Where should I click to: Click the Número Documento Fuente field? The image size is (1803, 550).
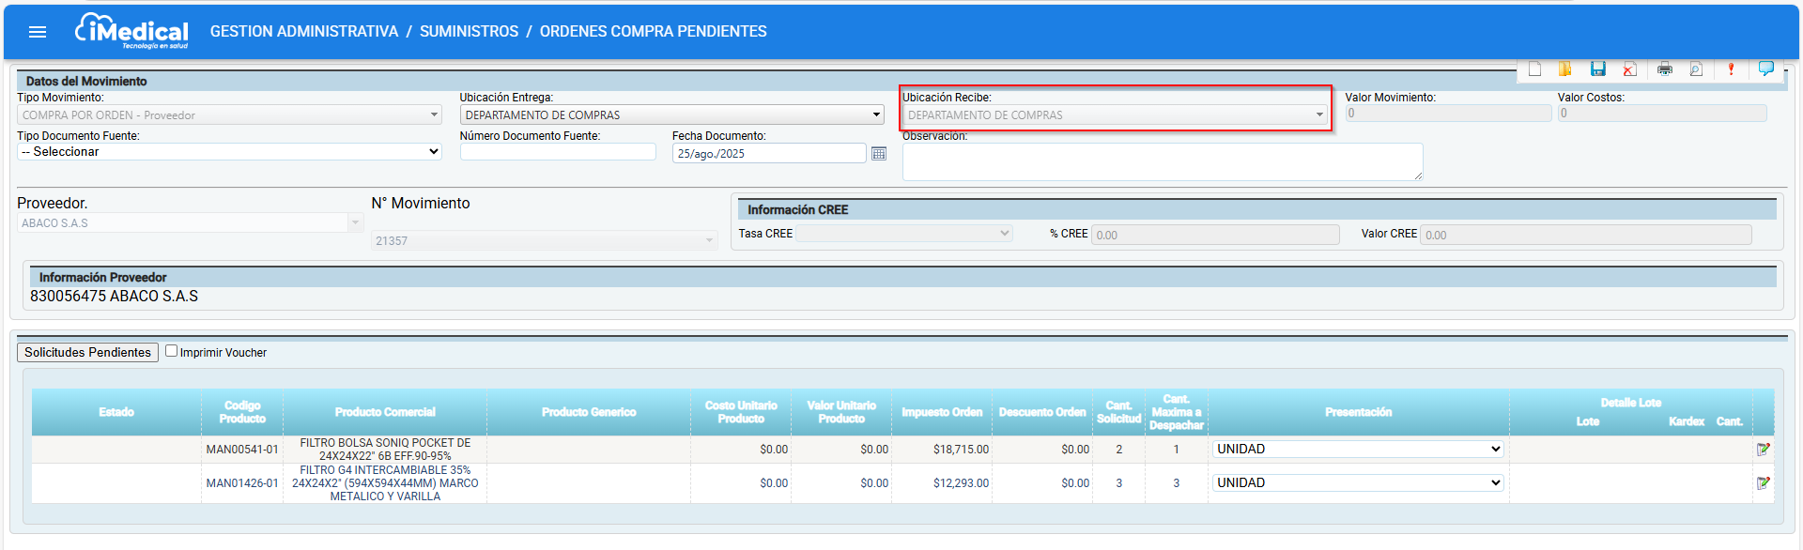tap(558, 152)
